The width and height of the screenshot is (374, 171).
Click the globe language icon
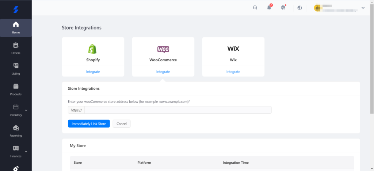point(299,8)
